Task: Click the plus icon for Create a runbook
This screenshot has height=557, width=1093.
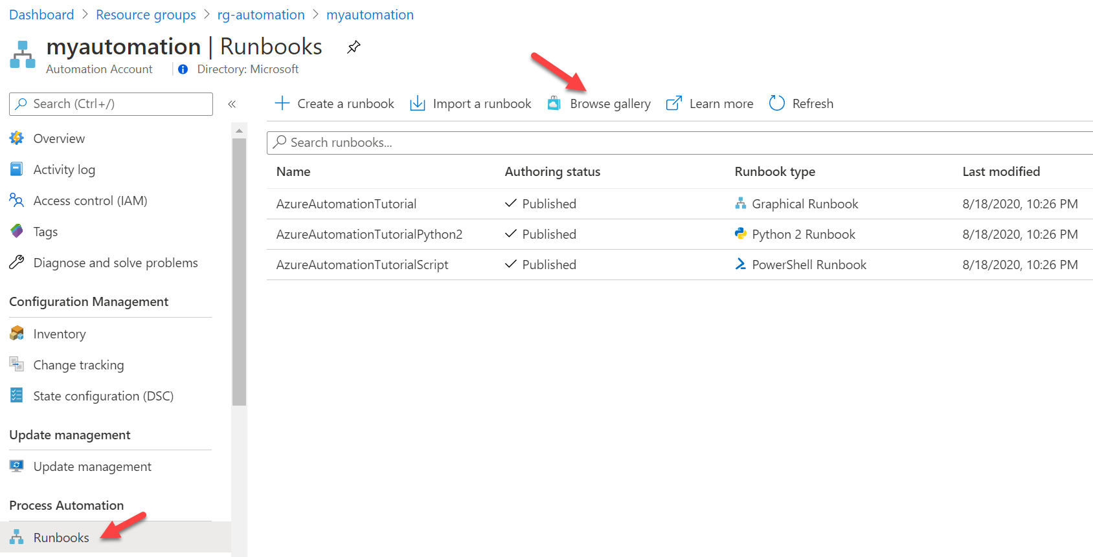Action: pyautogui.click(x=282, y=104)
